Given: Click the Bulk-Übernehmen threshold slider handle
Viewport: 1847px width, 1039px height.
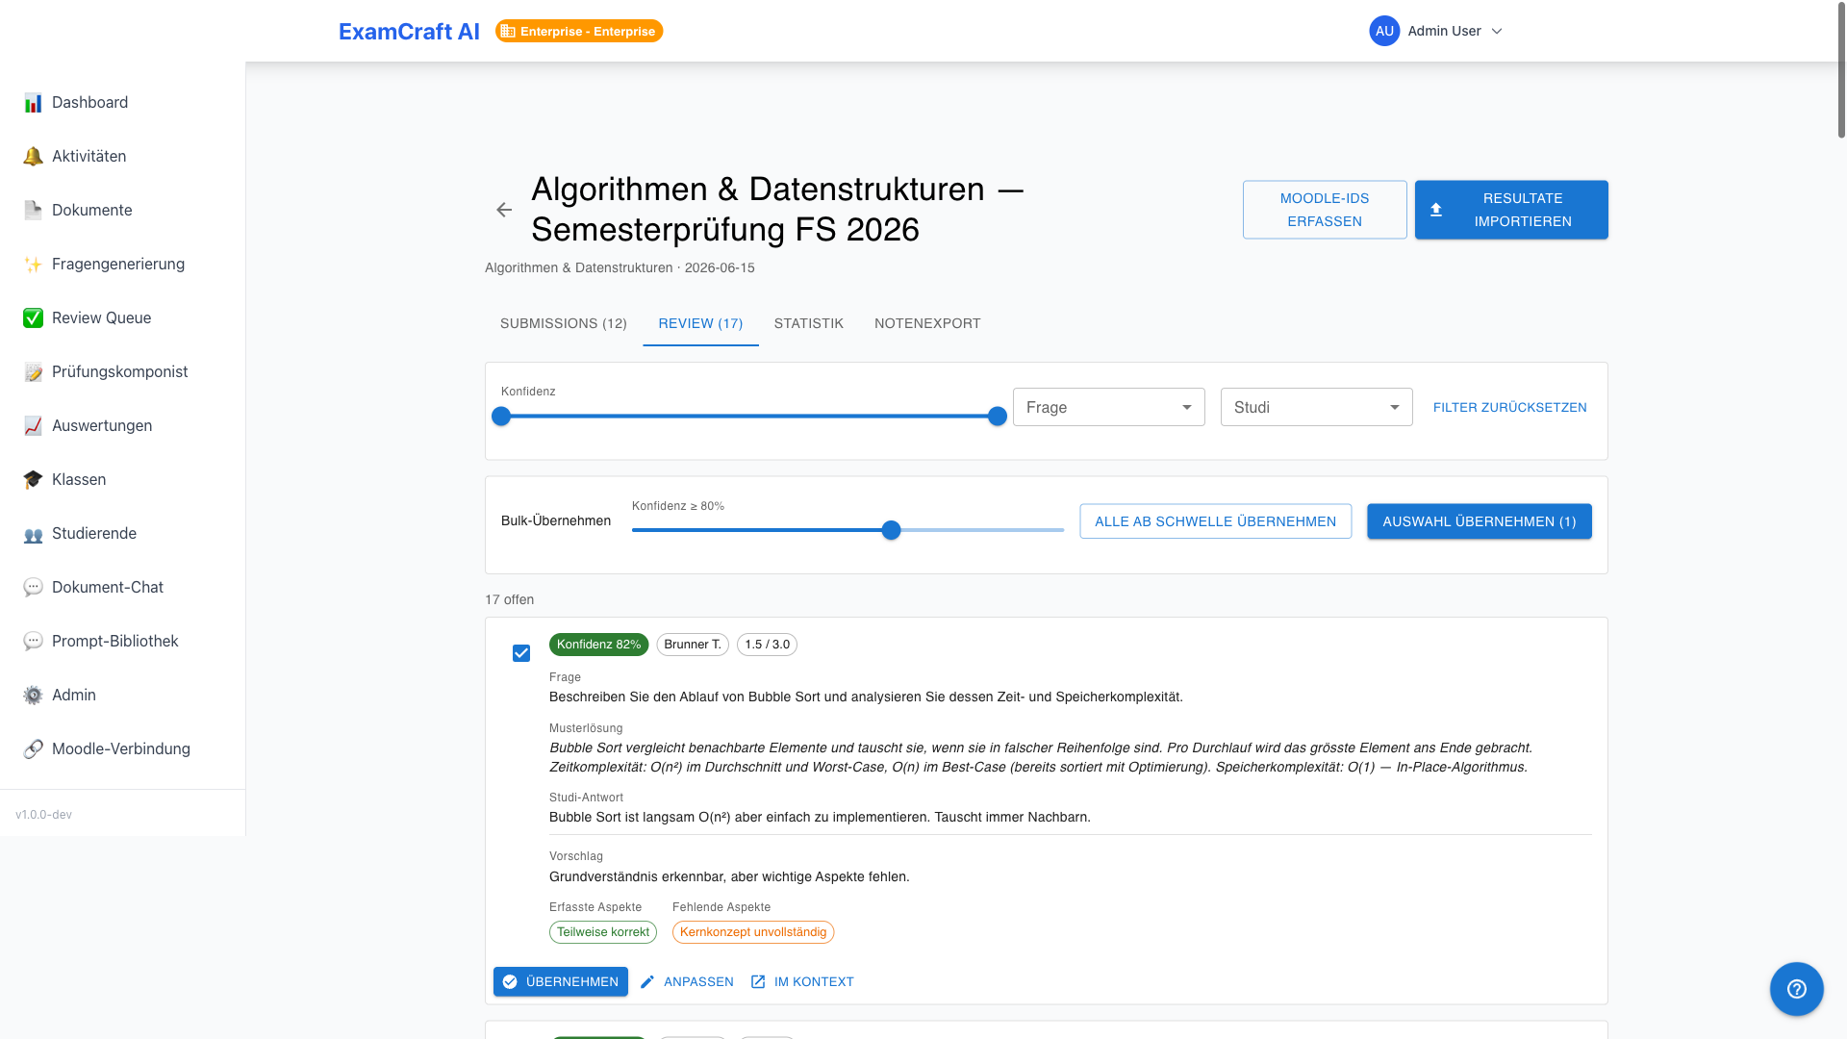Looking at the screenshot, I should click(x=891, y=529).
